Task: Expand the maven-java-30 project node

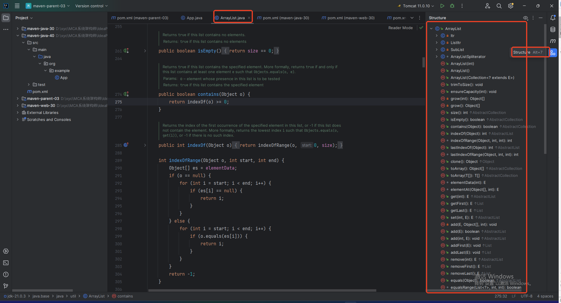Action: click(x=18, y=29)
